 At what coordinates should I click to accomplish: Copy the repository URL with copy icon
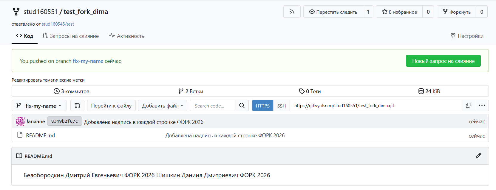[468, 105]
